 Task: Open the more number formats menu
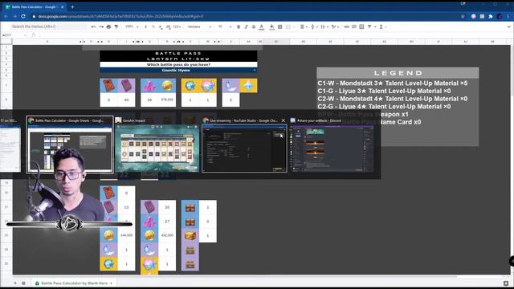tap(177, 26)
